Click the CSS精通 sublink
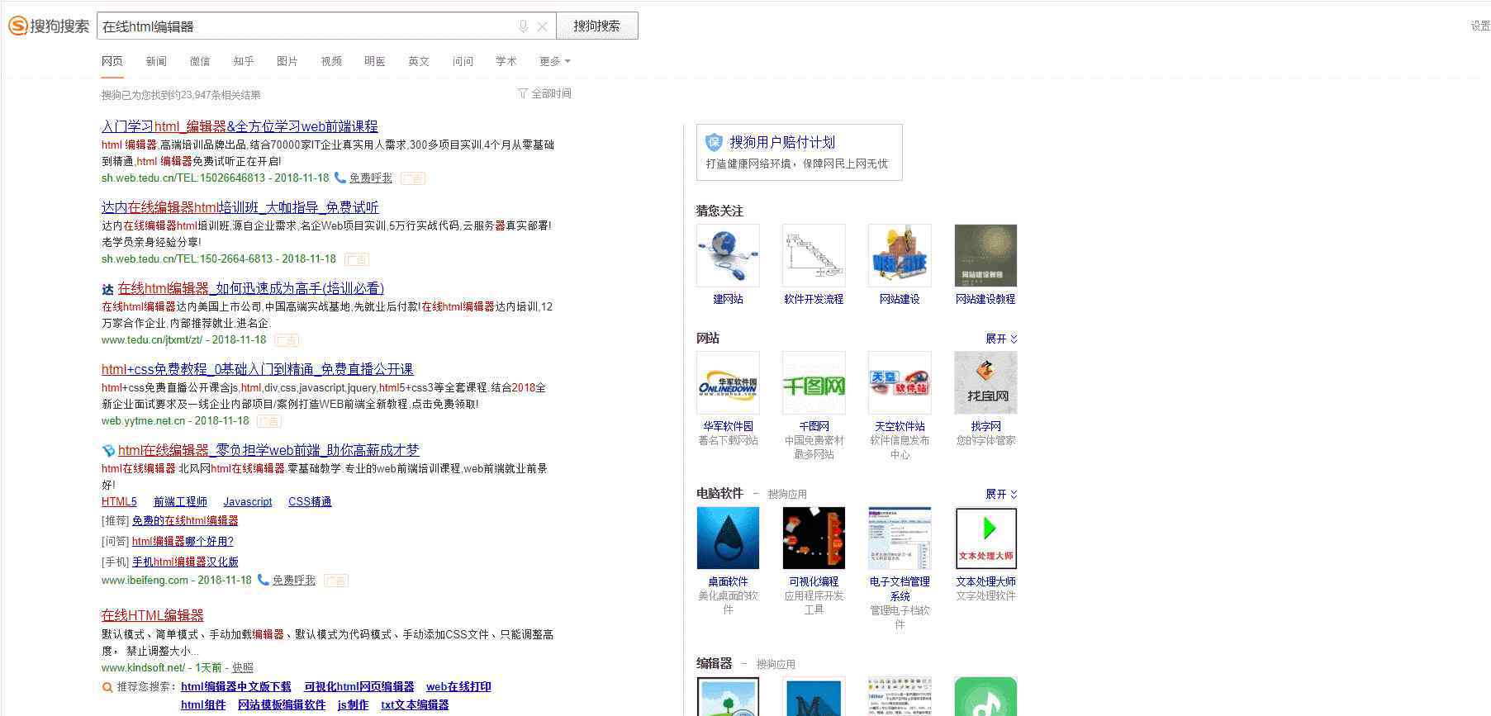 click(310, 501)
